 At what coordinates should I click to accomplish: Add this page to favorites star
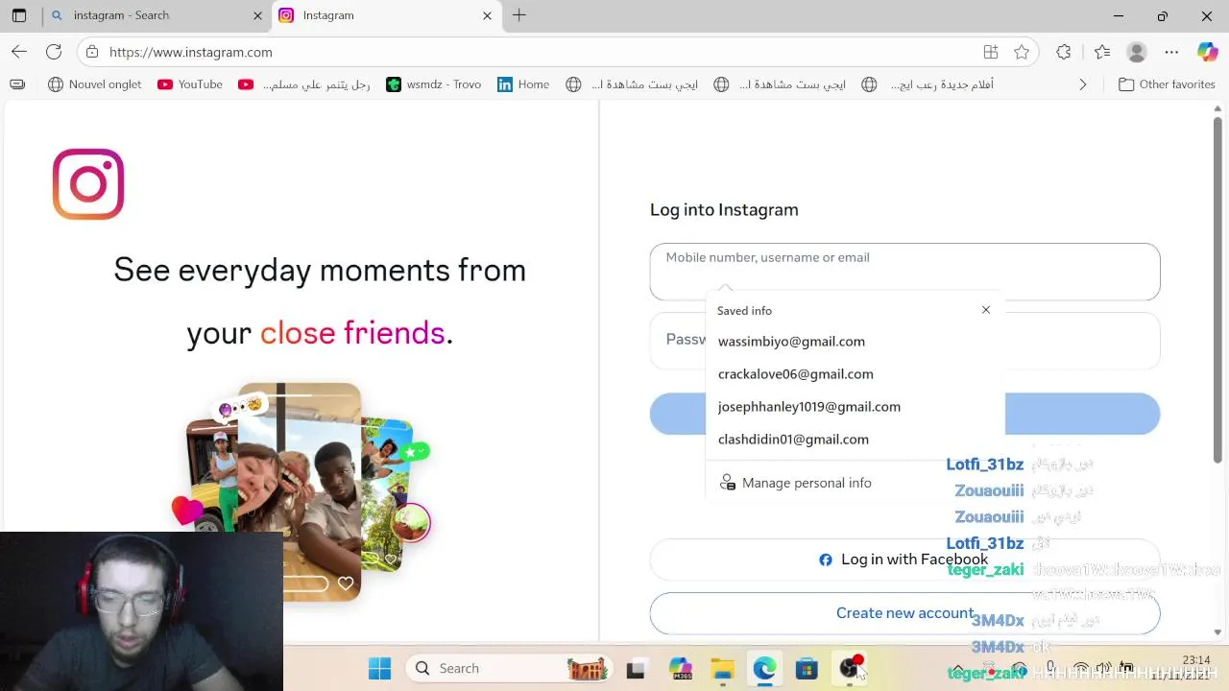pos(1022,52)
